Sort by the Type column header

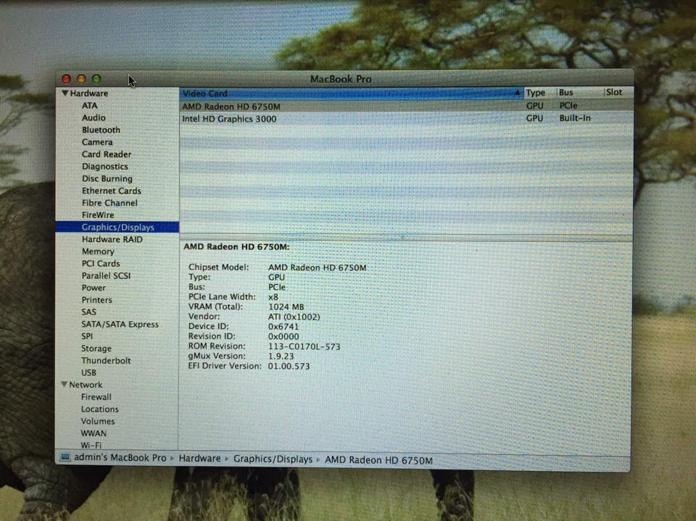click(536, 93)
